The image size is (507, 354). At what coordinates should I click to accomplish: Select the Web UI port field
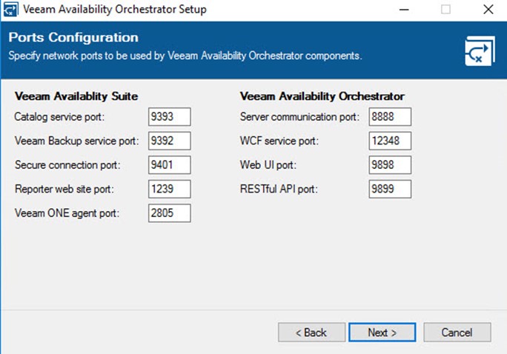[390, 164]
